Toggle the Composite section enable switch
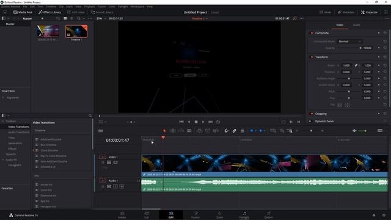Screen dimensions: 391x220 click(311, 33)
